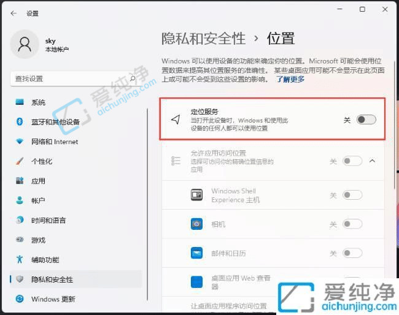
Task: Click the 游戏 controller icon
Action: [20, 240]
